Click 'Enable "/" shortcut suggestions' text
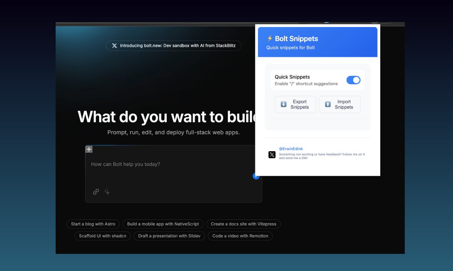Viewport: 453px width, 271px height. coord(306,84)
